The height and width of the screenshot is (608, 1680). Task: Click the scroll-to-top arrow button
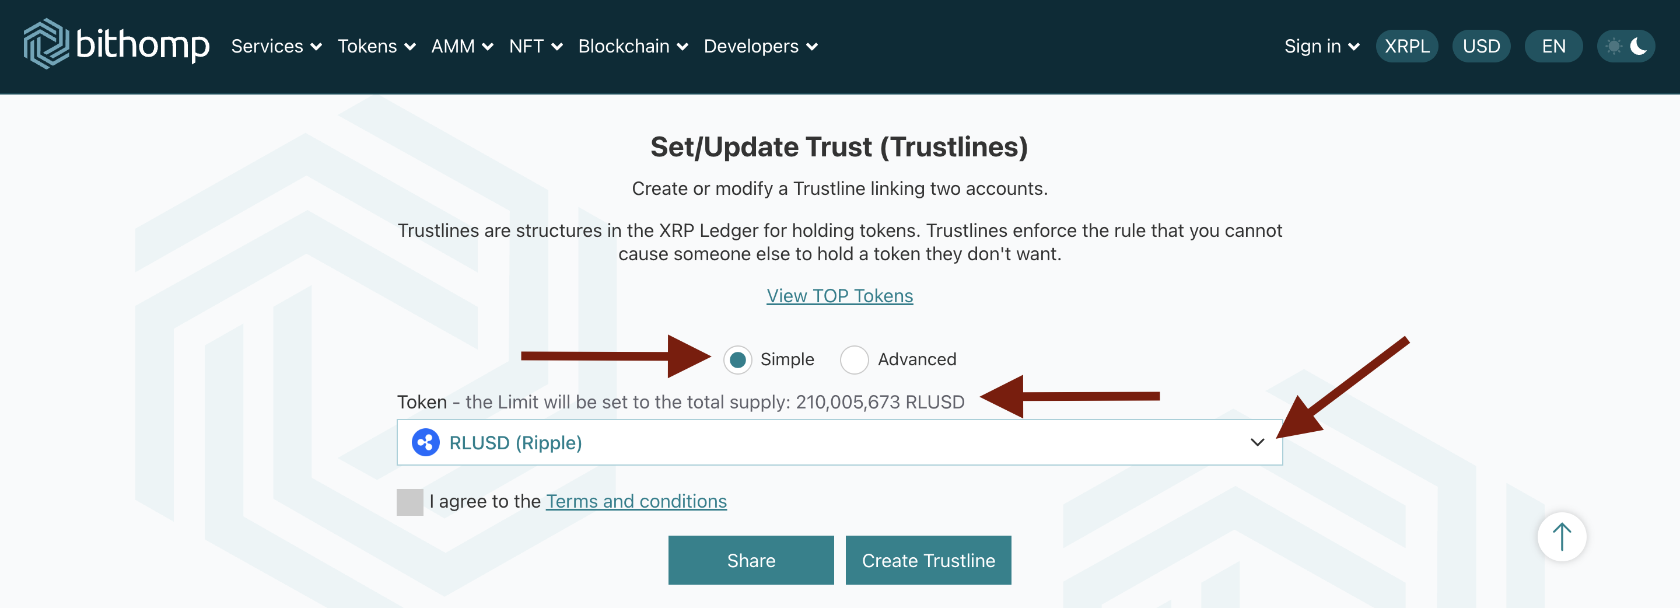[1562, 537]
